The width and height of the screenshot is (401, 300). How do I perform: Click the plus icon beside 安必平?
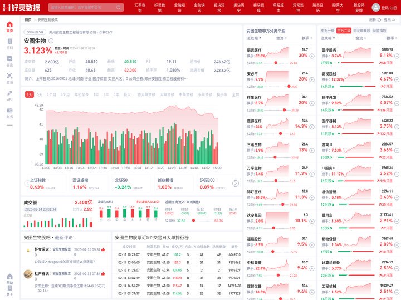(312, 79)
